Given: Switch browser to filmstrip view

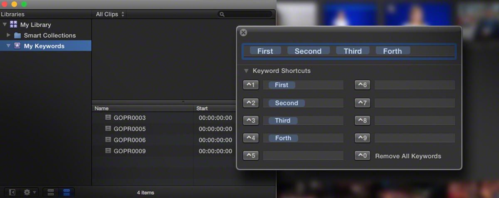Looking at the screenshot, I should click(51, 192).
